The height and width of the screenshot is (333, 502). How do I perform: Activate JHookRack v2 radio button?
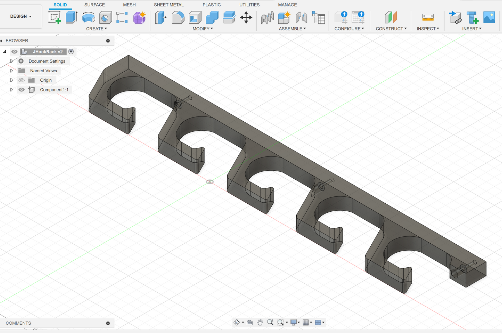[x=71, y=51]
